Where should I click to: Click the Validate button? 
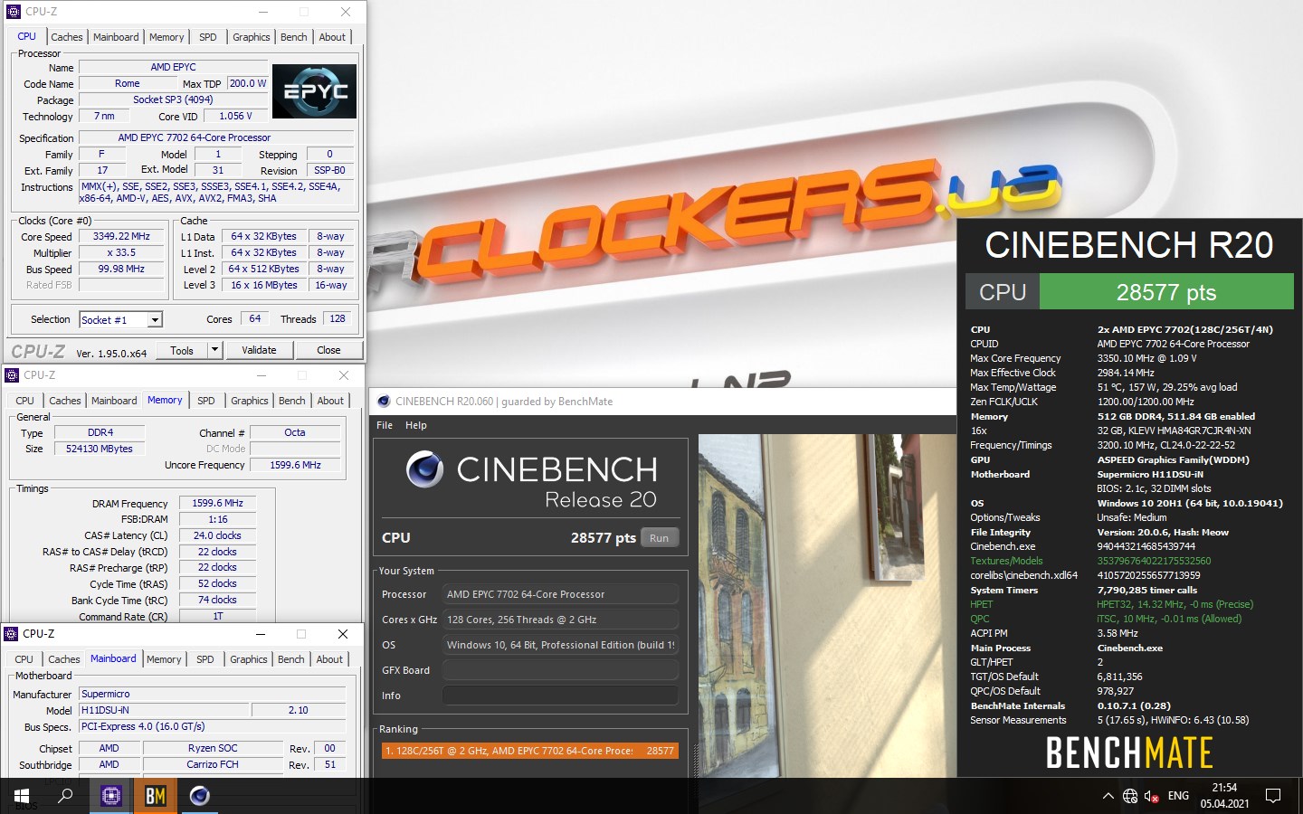259,350
